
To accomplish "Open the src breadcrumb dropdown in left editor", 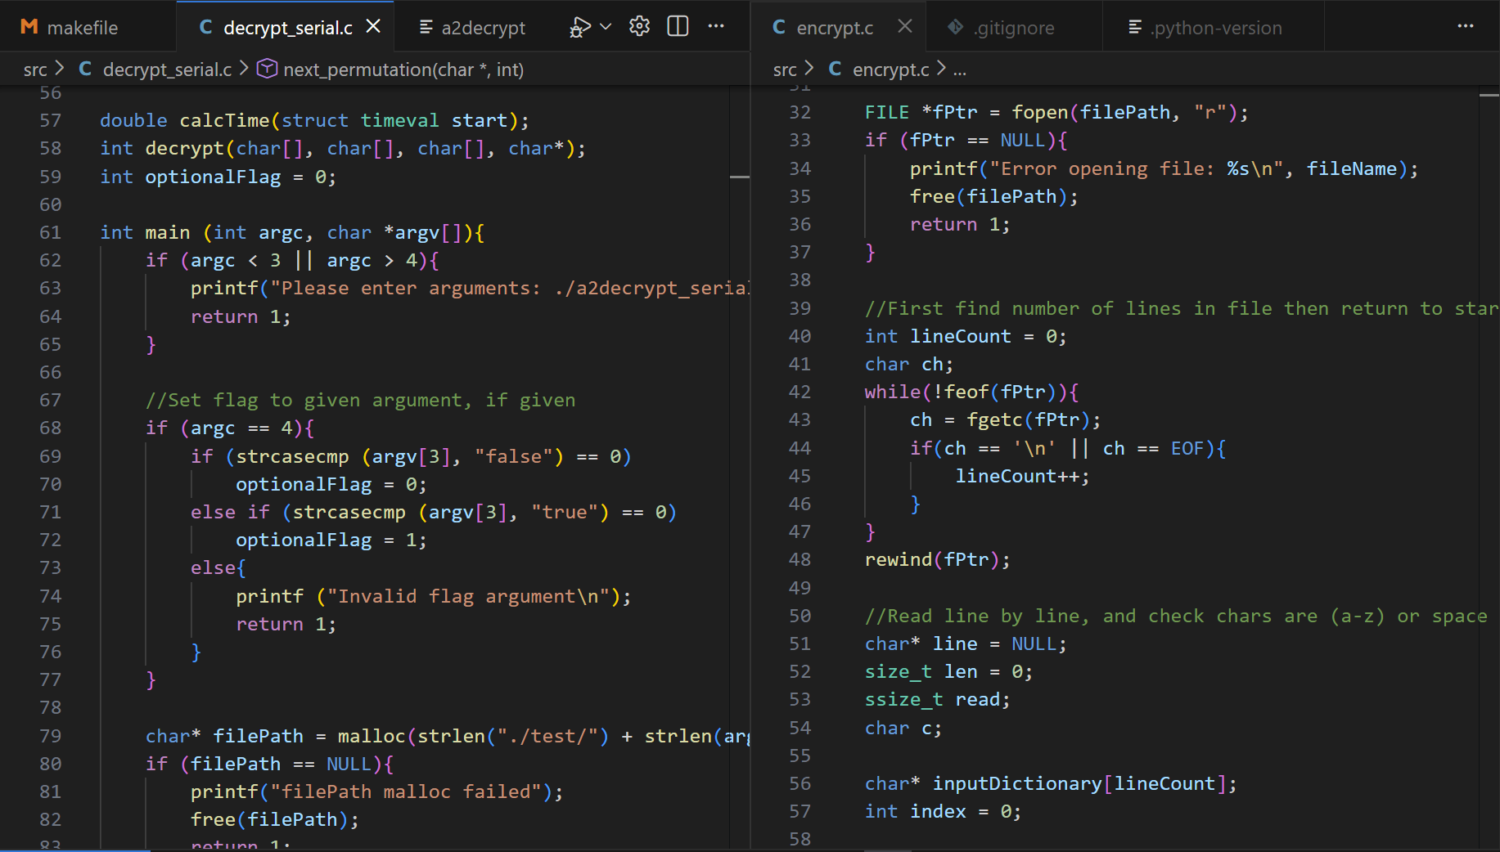I will (x=34, y=70).
